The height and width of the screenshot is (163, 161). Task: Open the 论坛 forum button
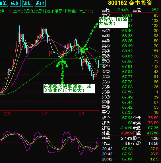(28, 3)
